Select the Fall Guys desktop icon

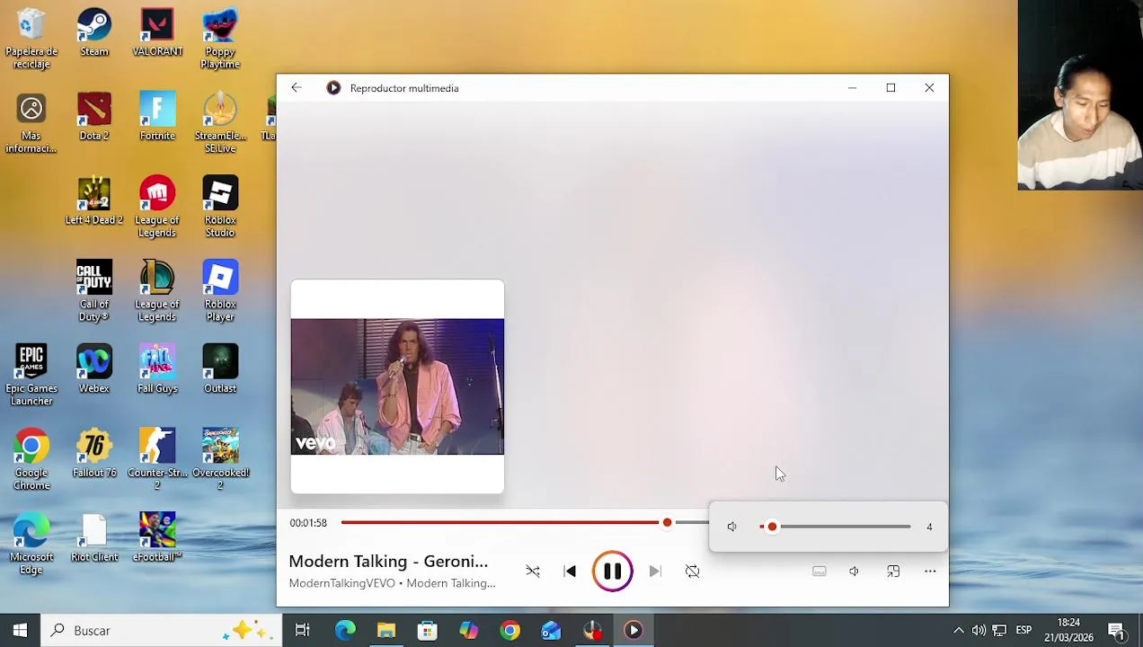tap(157, 369)
